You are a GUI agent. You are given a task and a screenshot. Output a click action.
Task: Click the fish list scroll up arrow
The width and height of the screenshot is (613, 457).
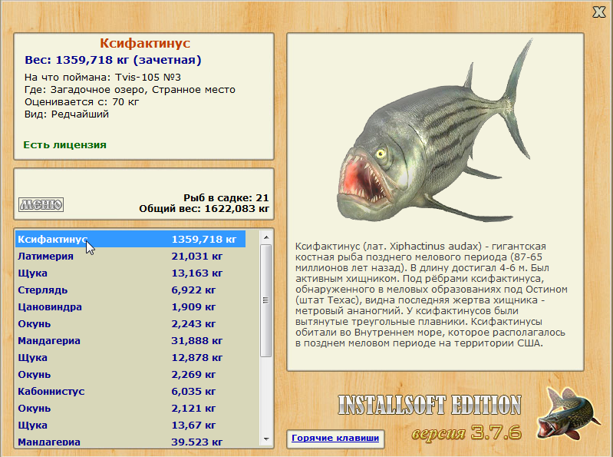tap(266, 237)
